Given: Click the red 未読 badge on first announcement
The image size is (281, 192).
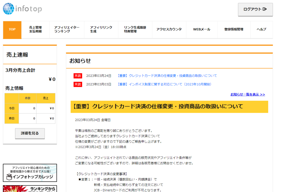Looking at the screenshot, I should tap(78, 76).
